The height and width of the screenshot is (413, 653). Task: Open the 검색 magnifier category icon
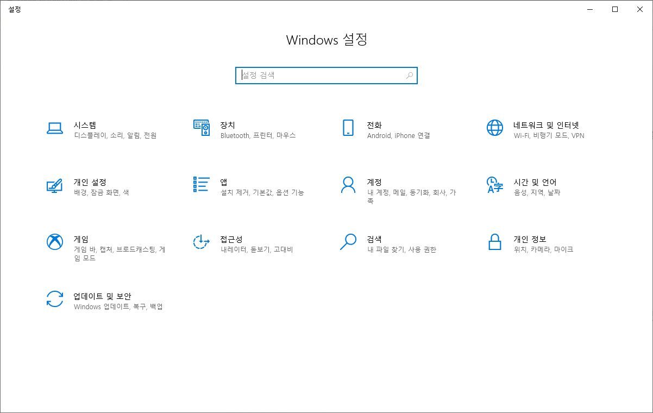click(348, 242)
